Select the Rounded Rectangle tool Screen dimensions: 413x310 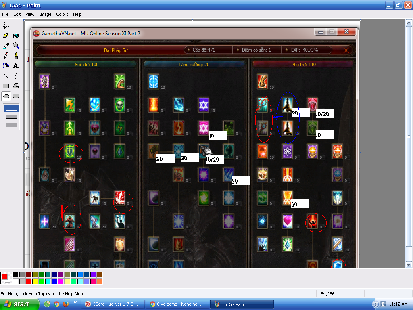pyautogui.click(x=16, y=96)
